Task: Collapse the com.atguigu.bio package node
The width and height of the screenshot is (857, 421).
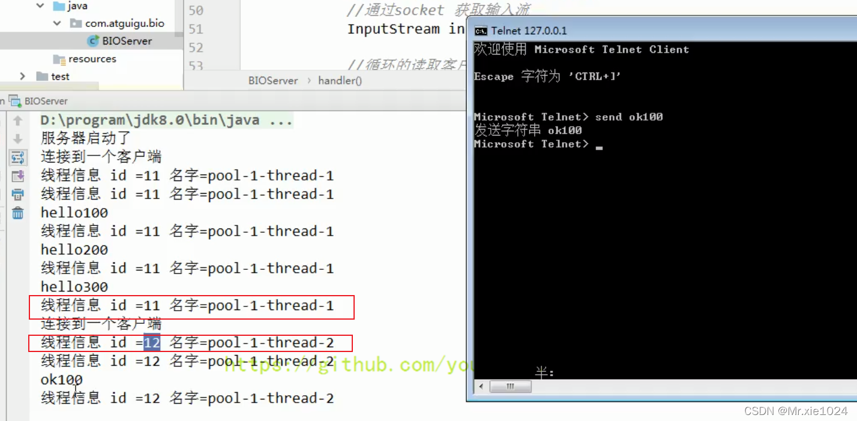Action: [x=57, y=23]
